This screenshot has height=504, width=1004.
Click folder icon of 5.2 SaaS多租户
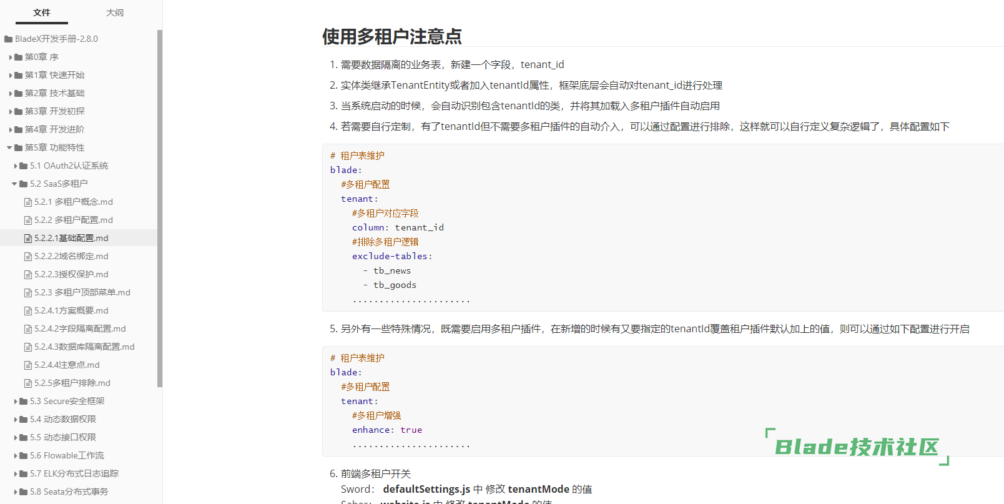tap(23, 184)
